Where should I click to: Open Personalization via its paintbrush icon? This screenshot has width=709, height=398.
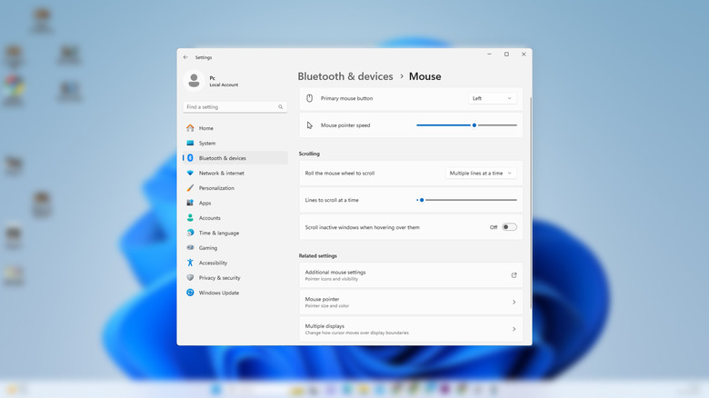(x=190, y=188)
